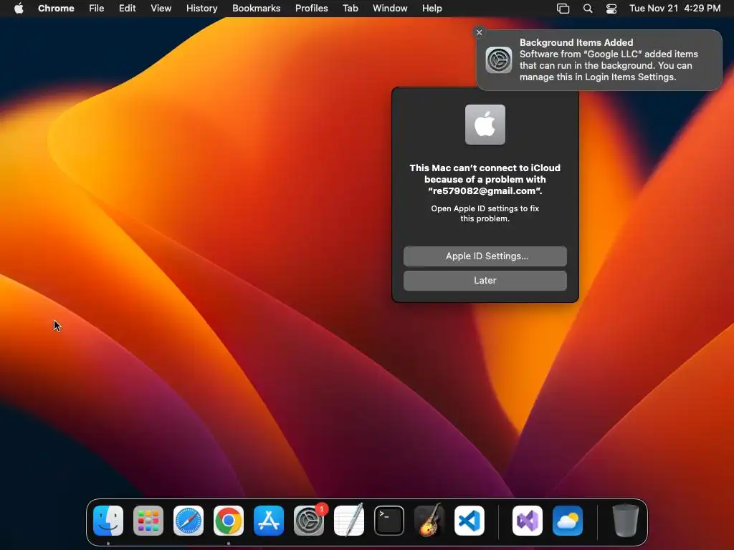
Task: Open the Help menu
Action: (x=432, y=8)
